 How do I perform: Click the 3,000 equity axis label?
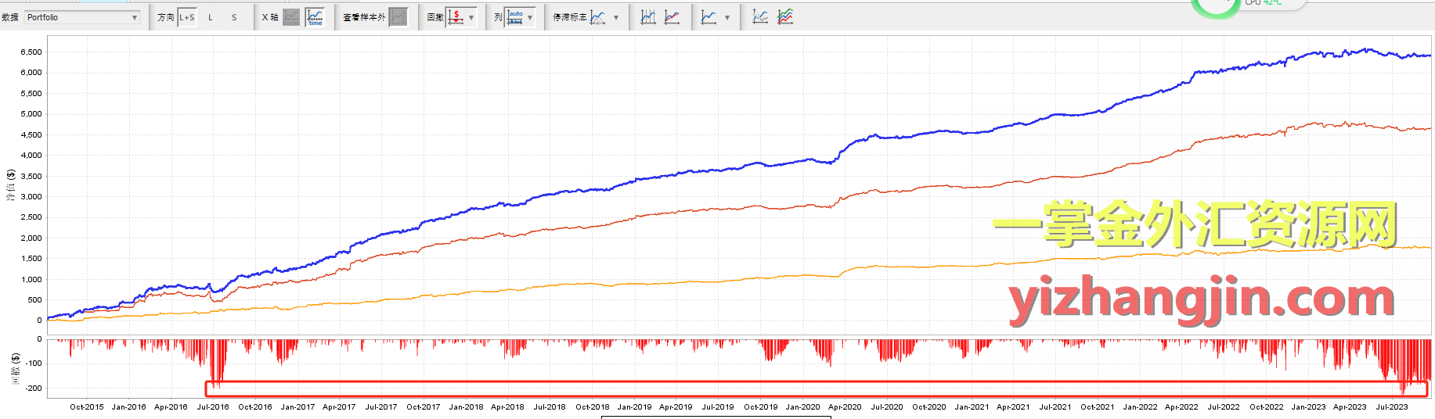[x=31, y=197]
